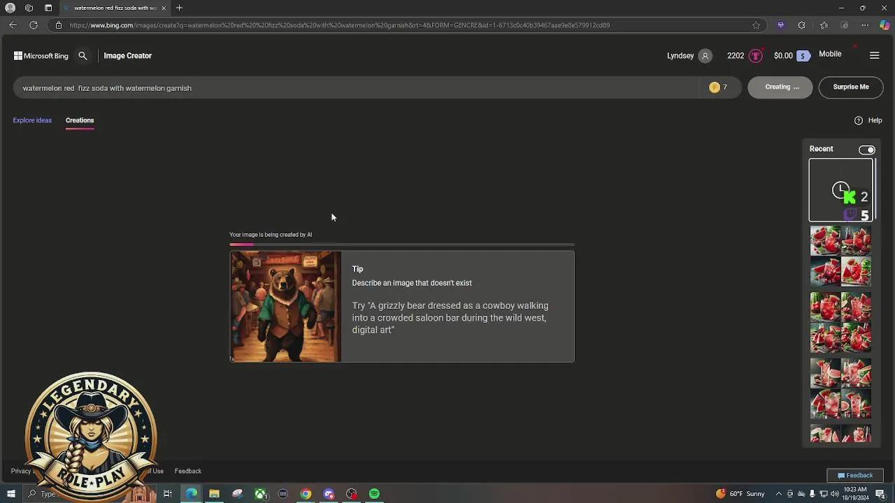Open Edge Settings and more ellipsis
Screen dimensions: 895x503
[865, 25]
